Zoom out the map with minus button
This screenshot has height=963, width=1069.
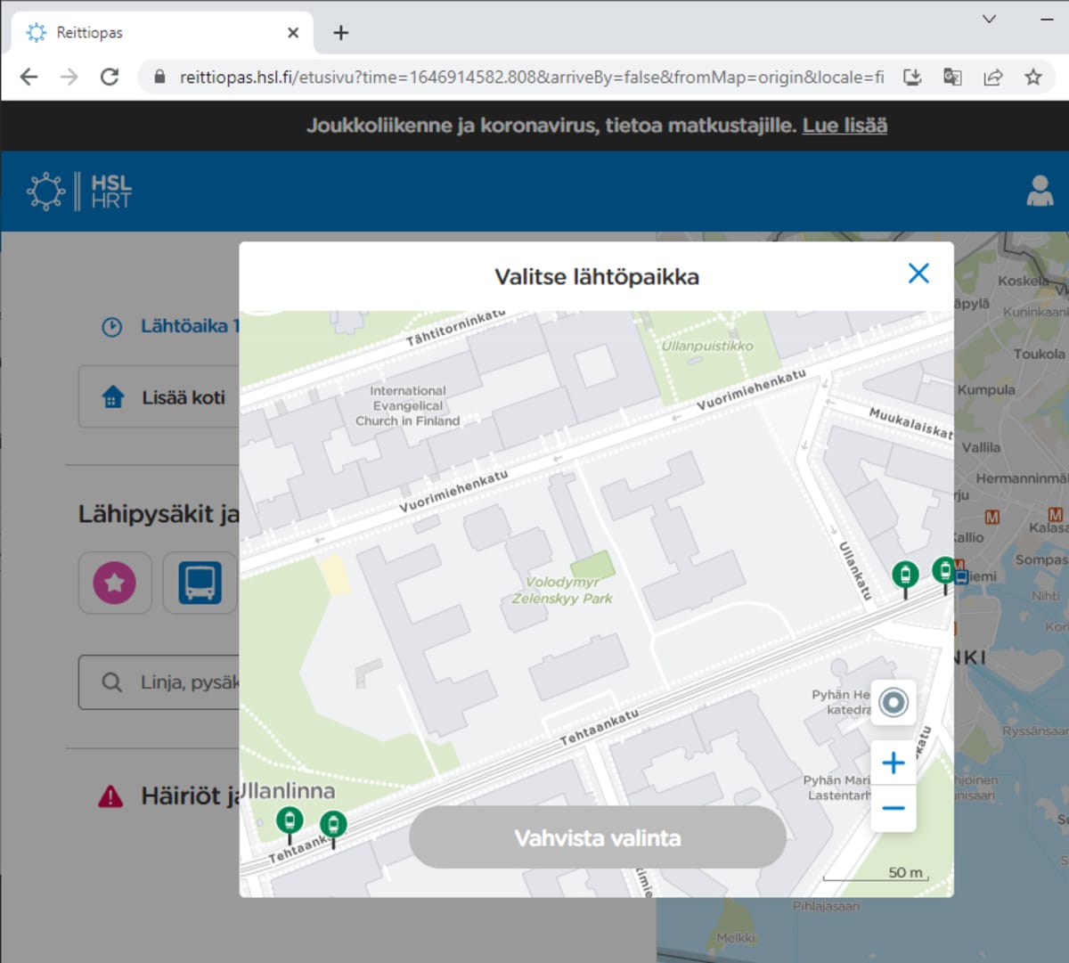pyautogui.click(x=893, y=809)
